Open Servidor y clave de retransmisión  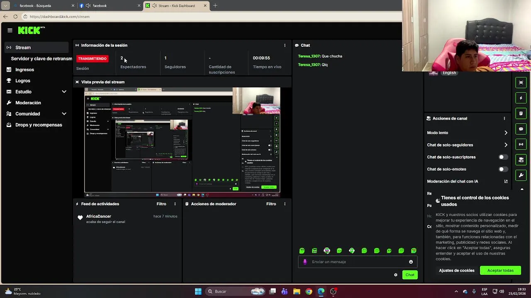(x=41, y=59)
